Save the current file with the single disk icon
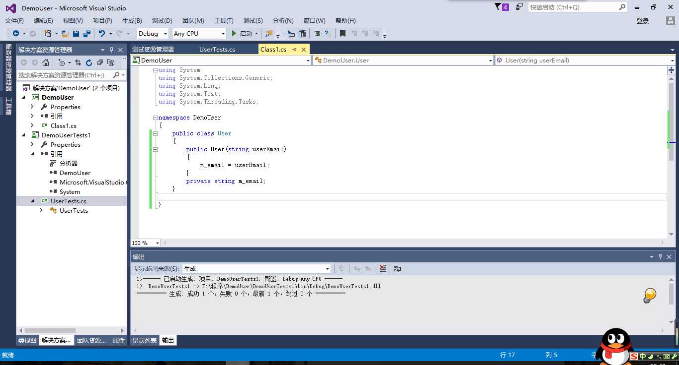Screen dimensions: 679x365 (x=76, y=33)
